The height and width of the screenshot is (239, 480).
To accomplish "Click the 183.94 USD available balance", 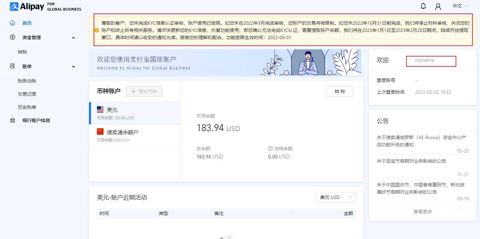I will pos(218,128).
